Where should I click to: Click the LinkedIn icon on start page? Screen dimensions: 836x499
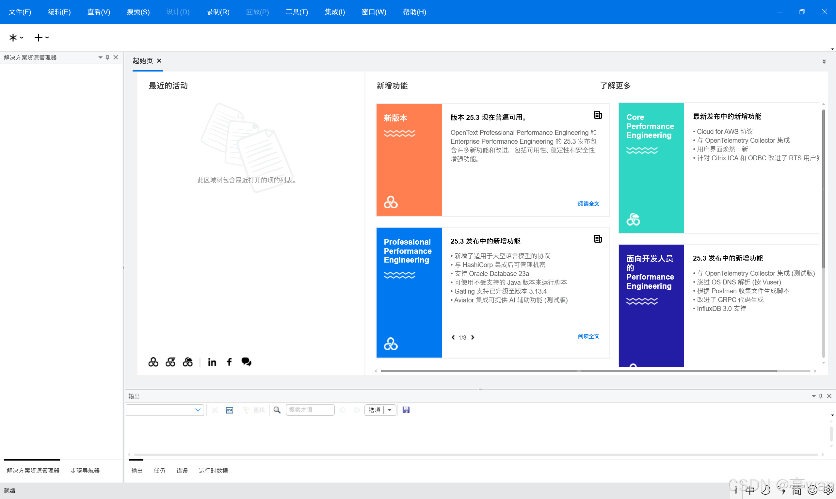[x=212, y=362]
